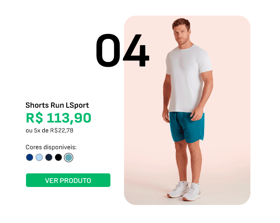Click the white sneakers in product photo
This screenshot has width=280, height=223.
[185, 191]
